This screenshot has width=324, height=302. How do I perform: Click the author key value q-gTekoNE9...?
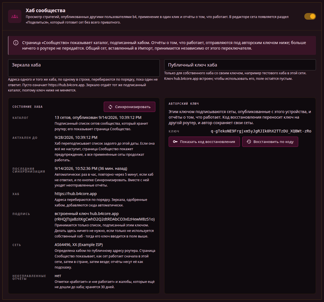(x=261, y=131)
